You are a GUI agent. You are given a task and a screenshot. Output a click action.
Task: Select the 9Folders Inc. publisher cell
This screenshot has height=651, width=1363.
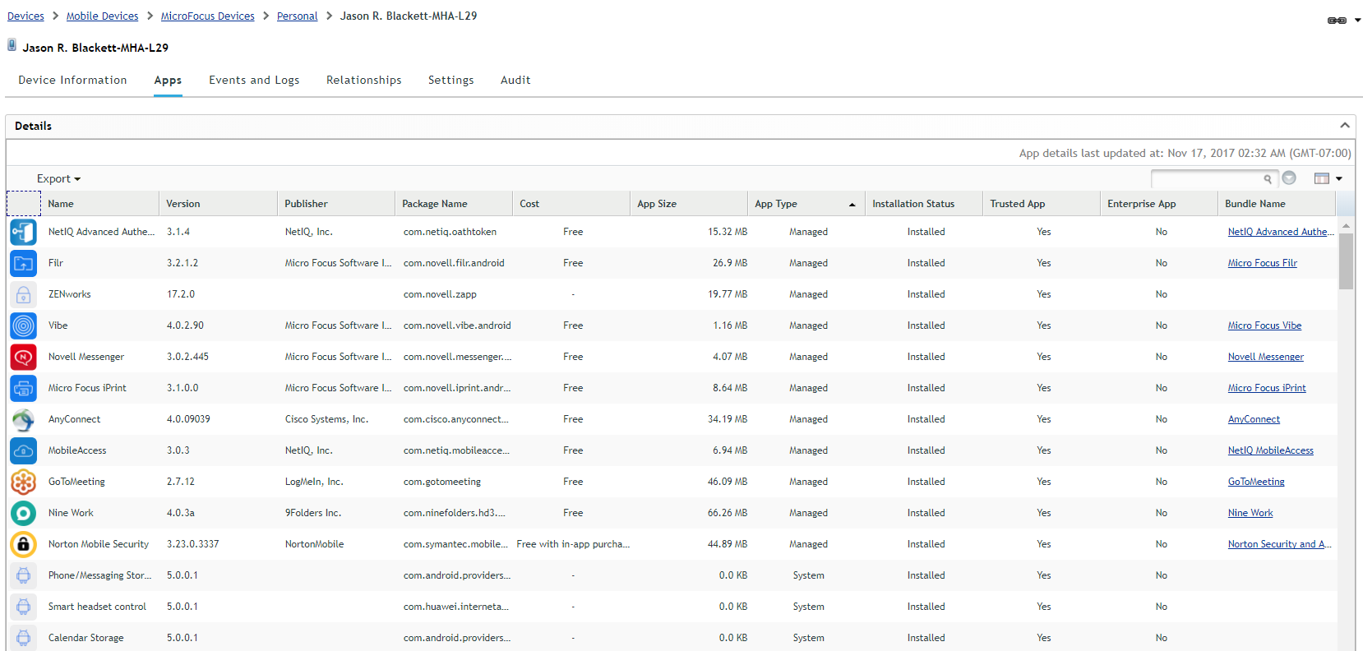tap(313, 513)
